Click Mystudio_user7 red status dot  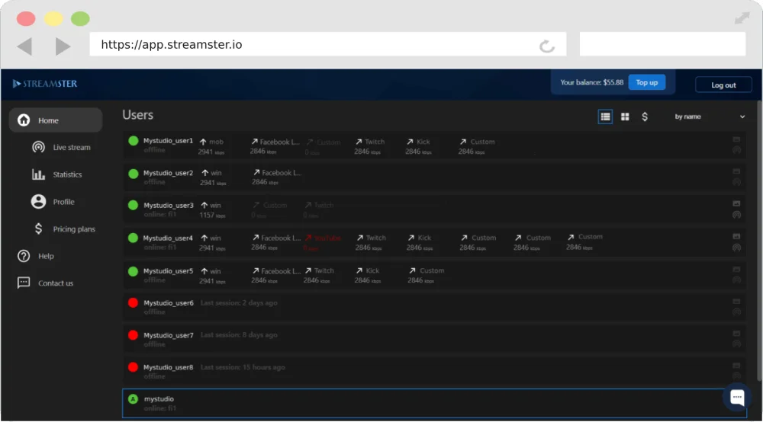click(133, 335)
